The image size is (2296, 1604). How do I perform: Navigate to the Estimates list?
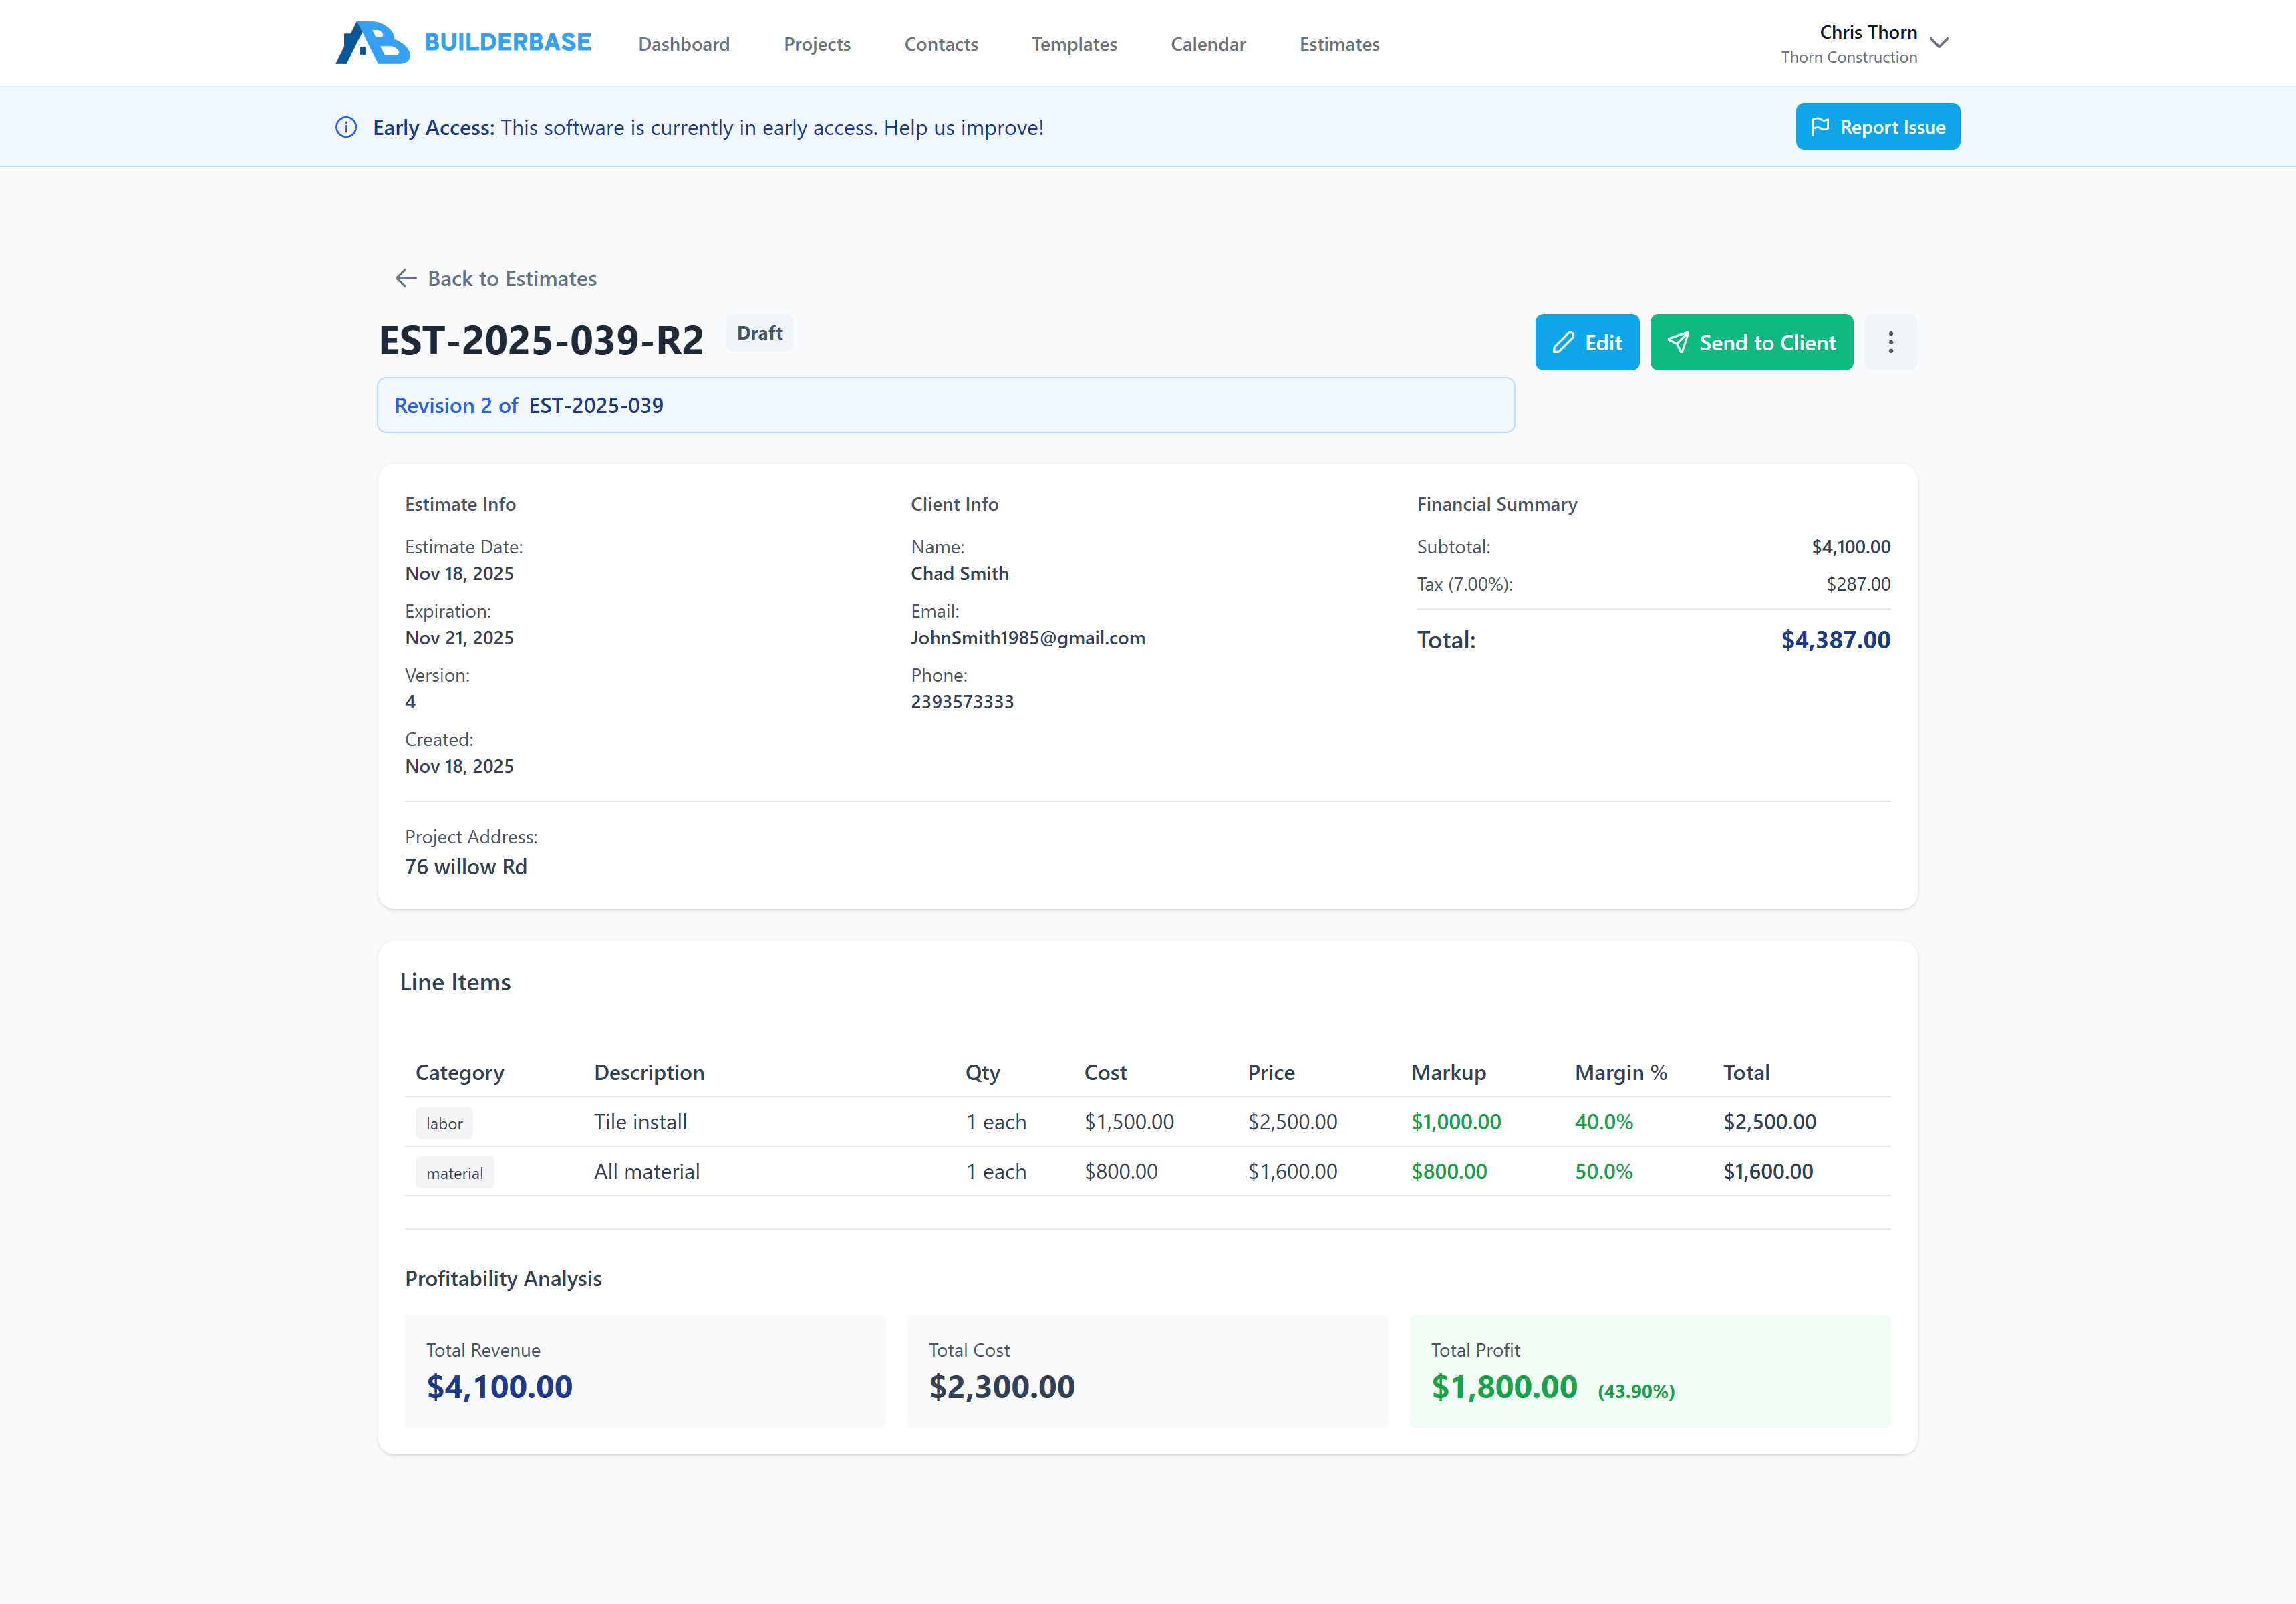tap(1339, 44)
